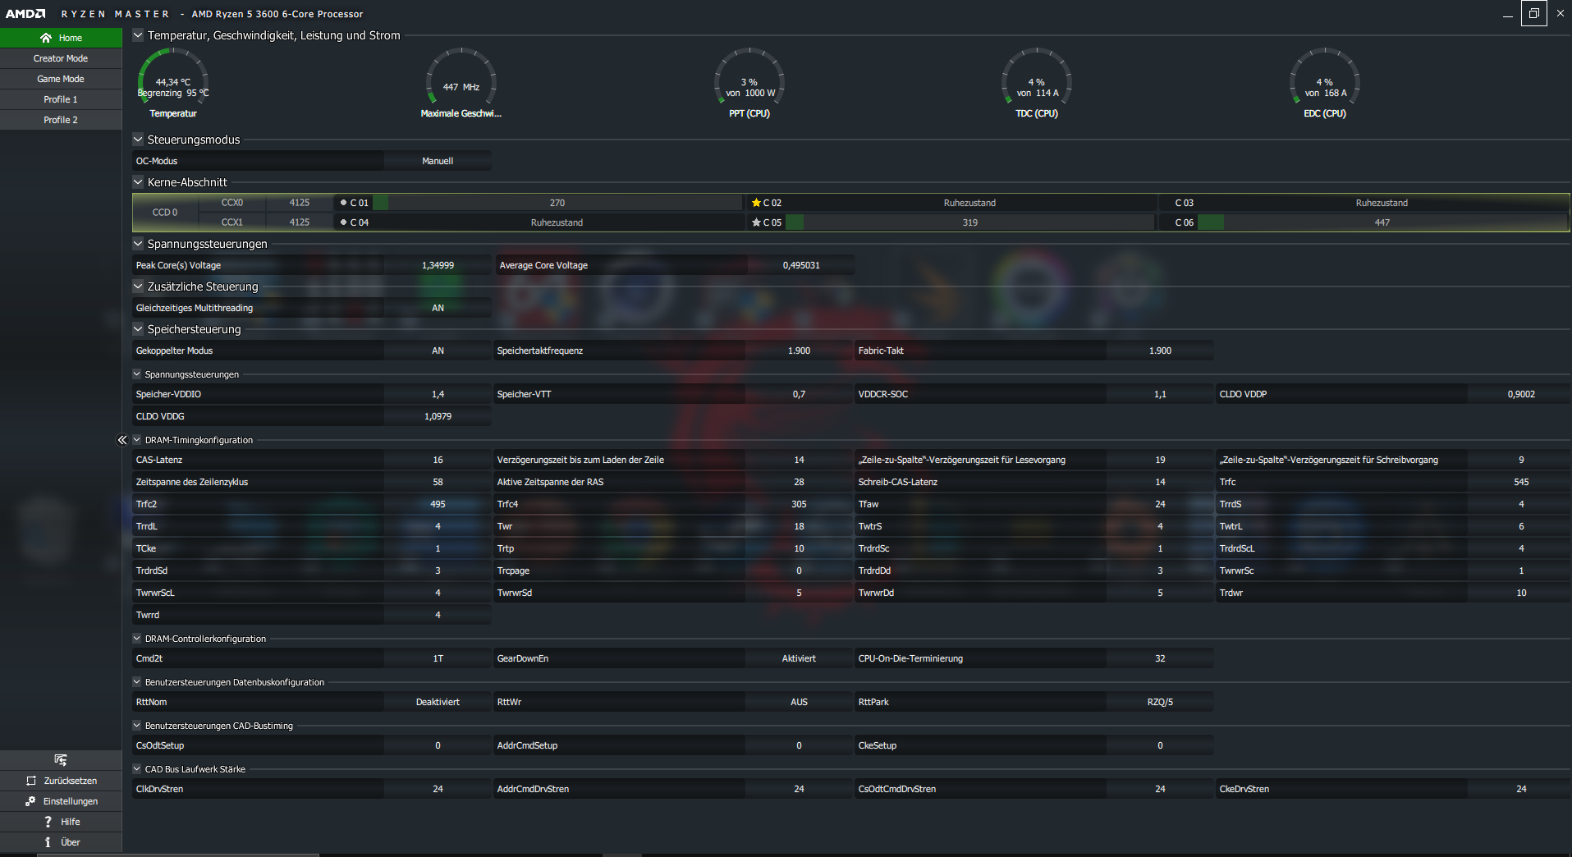
Task: Click the Speichertaktfrequenz value 1.900
Action: pyautogui.click(x=799, y=351)
